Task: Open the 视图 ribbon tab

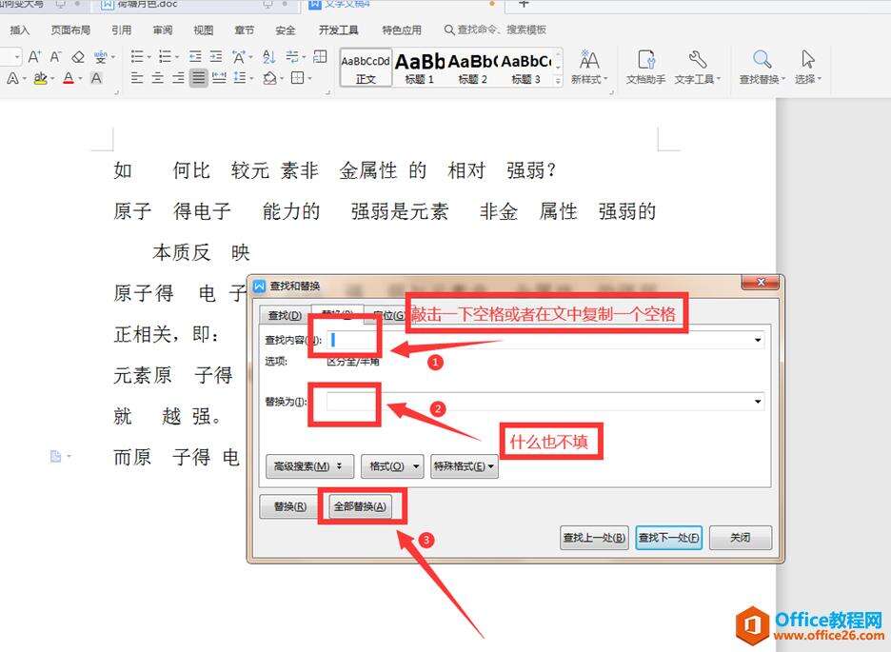Action: [204, 30]
